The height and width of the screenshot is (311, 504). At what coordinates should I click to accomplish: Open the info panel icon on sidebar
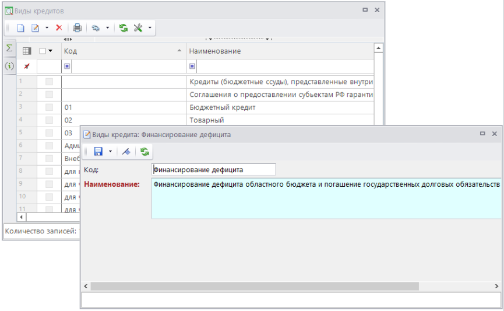click(9, 66)
